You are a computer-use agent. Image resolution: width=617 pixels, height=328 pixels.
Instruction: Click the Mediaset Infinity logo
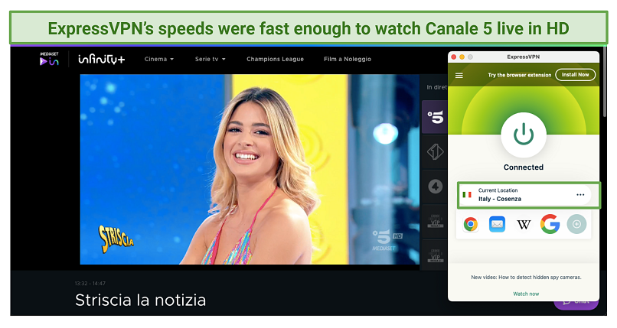click(x=82, y=60)
